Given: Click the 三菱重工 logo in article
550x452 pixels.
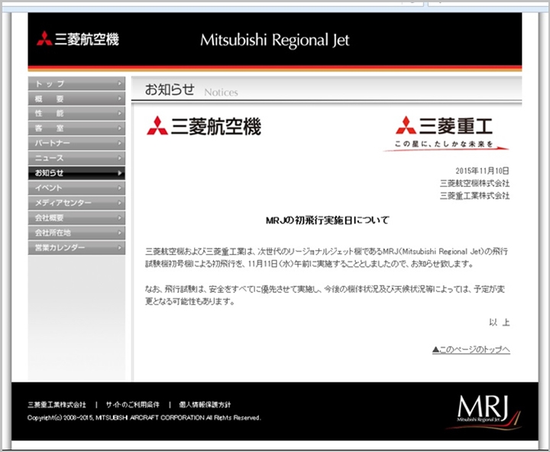Looking at the screenshot, I should (x=445, y=133).
